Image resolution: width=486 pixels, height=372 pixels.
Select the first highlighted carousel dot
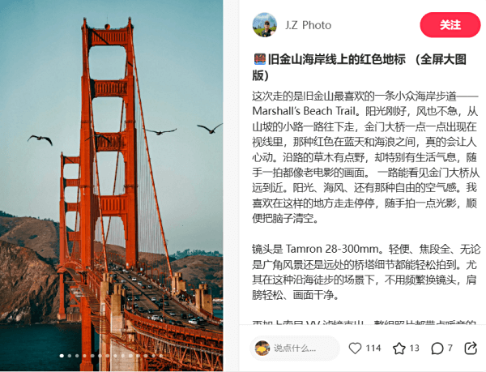point(62,356)
